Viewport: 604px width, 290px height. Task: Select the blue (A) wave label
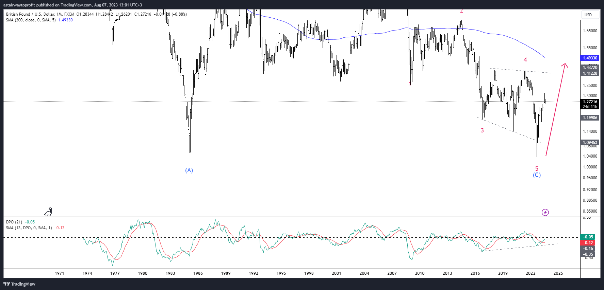pos(189,170)
